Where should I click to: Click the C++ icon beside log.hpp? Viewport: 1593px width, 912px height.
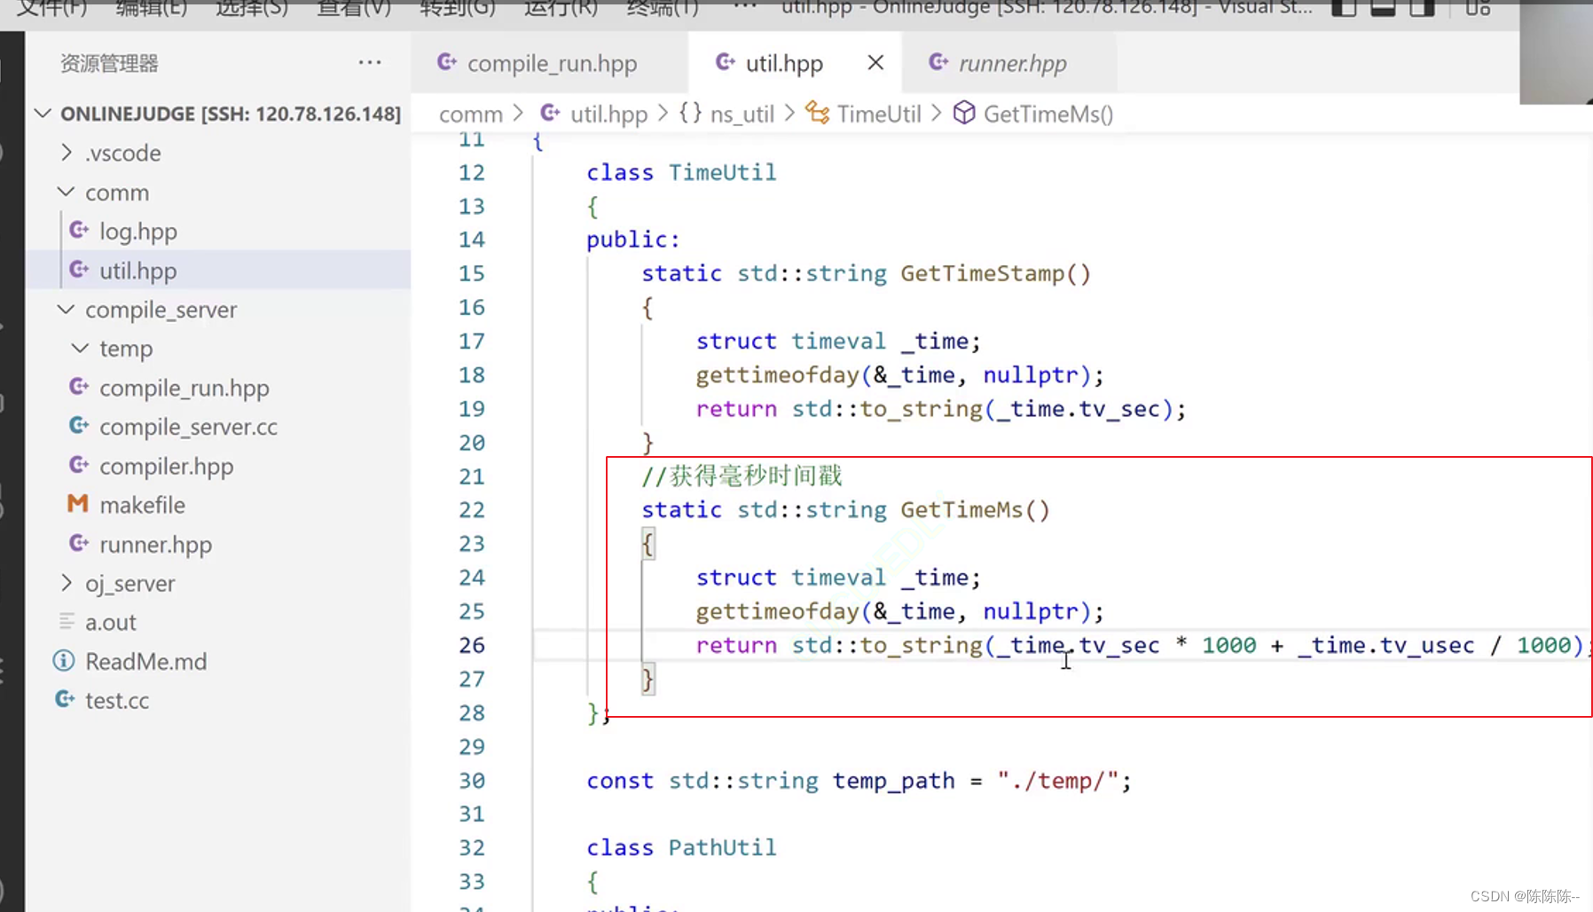click(79, 231)
